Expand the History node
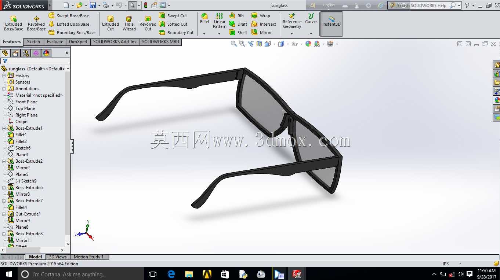Image resolution: width=500 pixels, height=280 pixels. (x=4, y=75)
